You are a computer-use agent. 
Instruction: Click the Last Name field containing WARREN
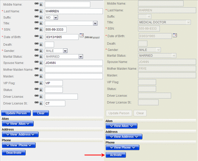click(74, 11)
